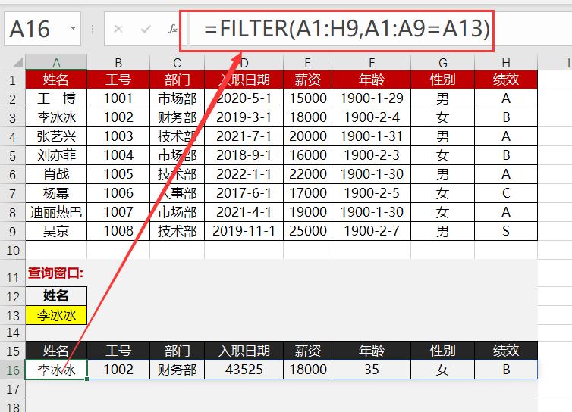Viewport: 572px width, 412px height.
Task: Click the Select All corner triangle
Action: click(17, 63)
